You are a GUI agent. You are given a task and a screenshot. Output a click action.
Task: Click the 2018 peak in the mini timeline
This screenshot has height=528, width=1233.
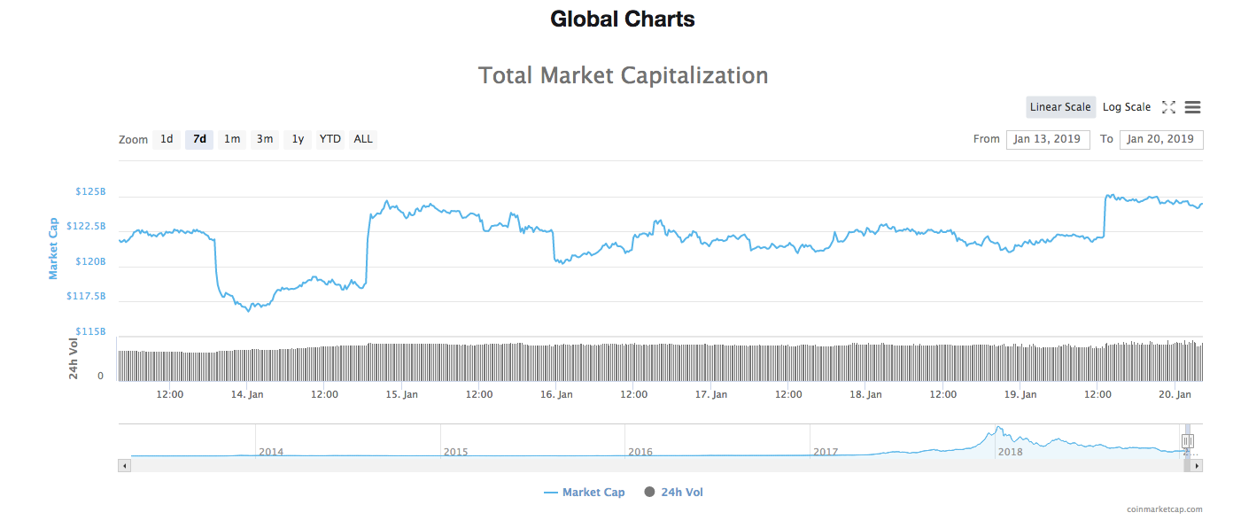pos(999,426)
